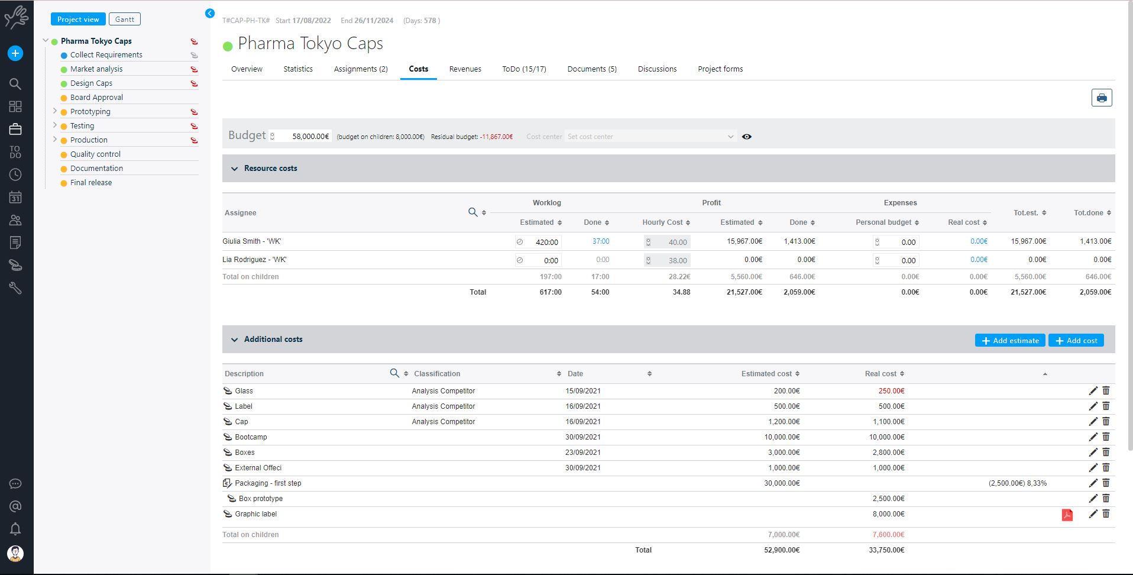Open the projects briefcase icon in sidebar

(15, 129)
